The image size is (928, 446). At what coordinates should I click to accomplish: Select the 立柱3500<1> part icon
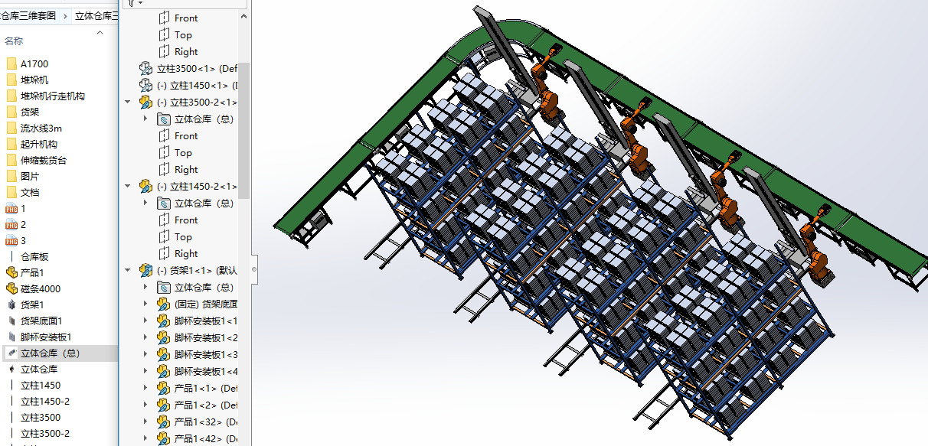pos(145,69)
